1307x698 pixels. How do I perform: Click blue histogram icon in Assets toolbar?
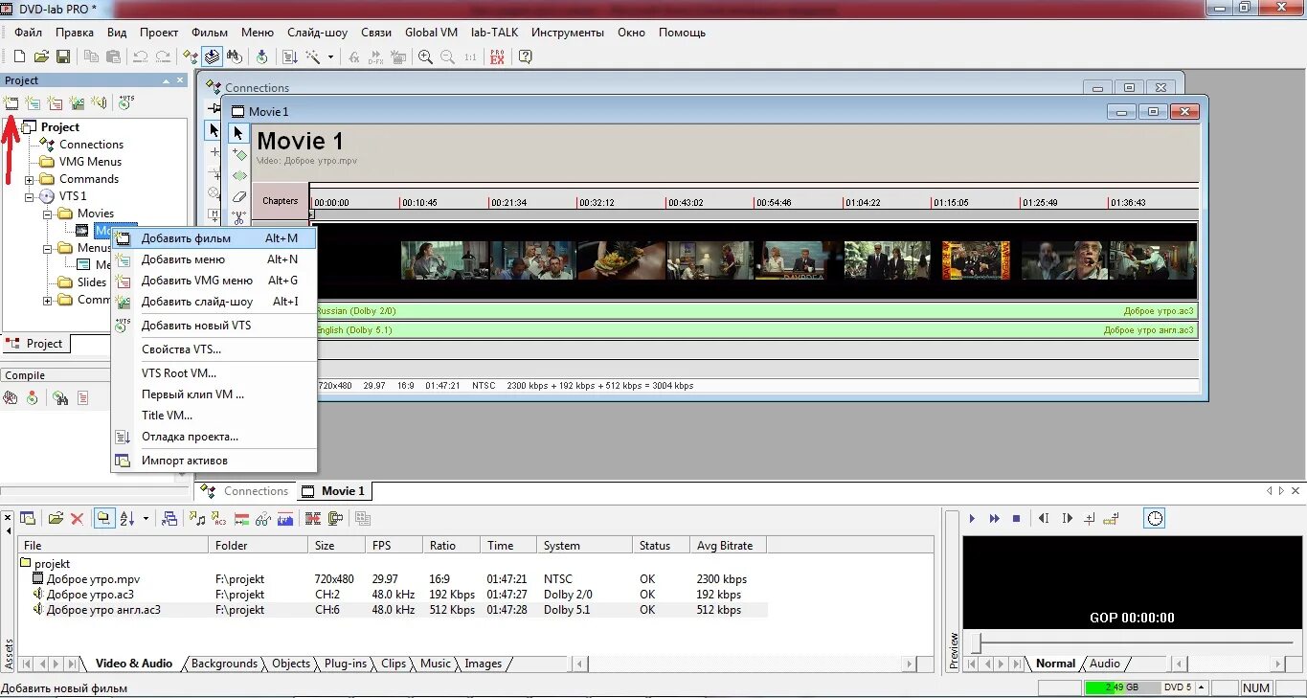pos(285,518)
